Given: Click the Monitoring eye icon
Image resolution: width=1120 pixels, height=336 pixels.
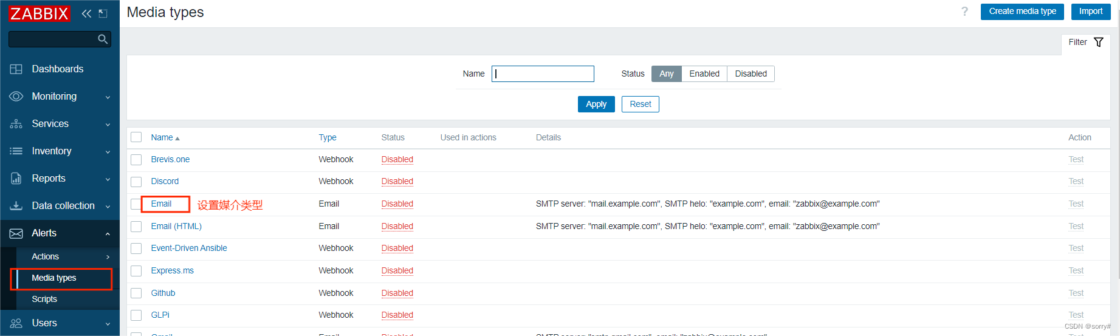Looking at the screenshot, I should 16,97.
